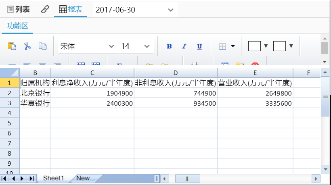
Task: Open the font size dropdown 14
Action: (x=136, y=46)
